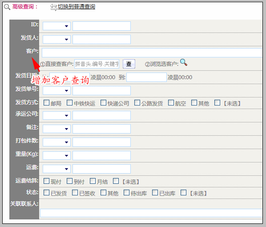The width and height of the screenshot is (266, 227).
Task: Check the 邮局 shipping method box
Action: coord(46,103)
